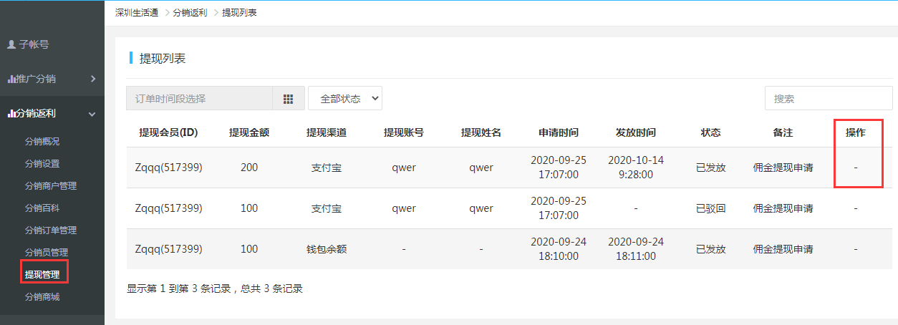Image resolution: width=898 pixels, height=325 pixels.
Task: Expand the 推广分销 chevron arrow
Action: click(x=93, y=79)
